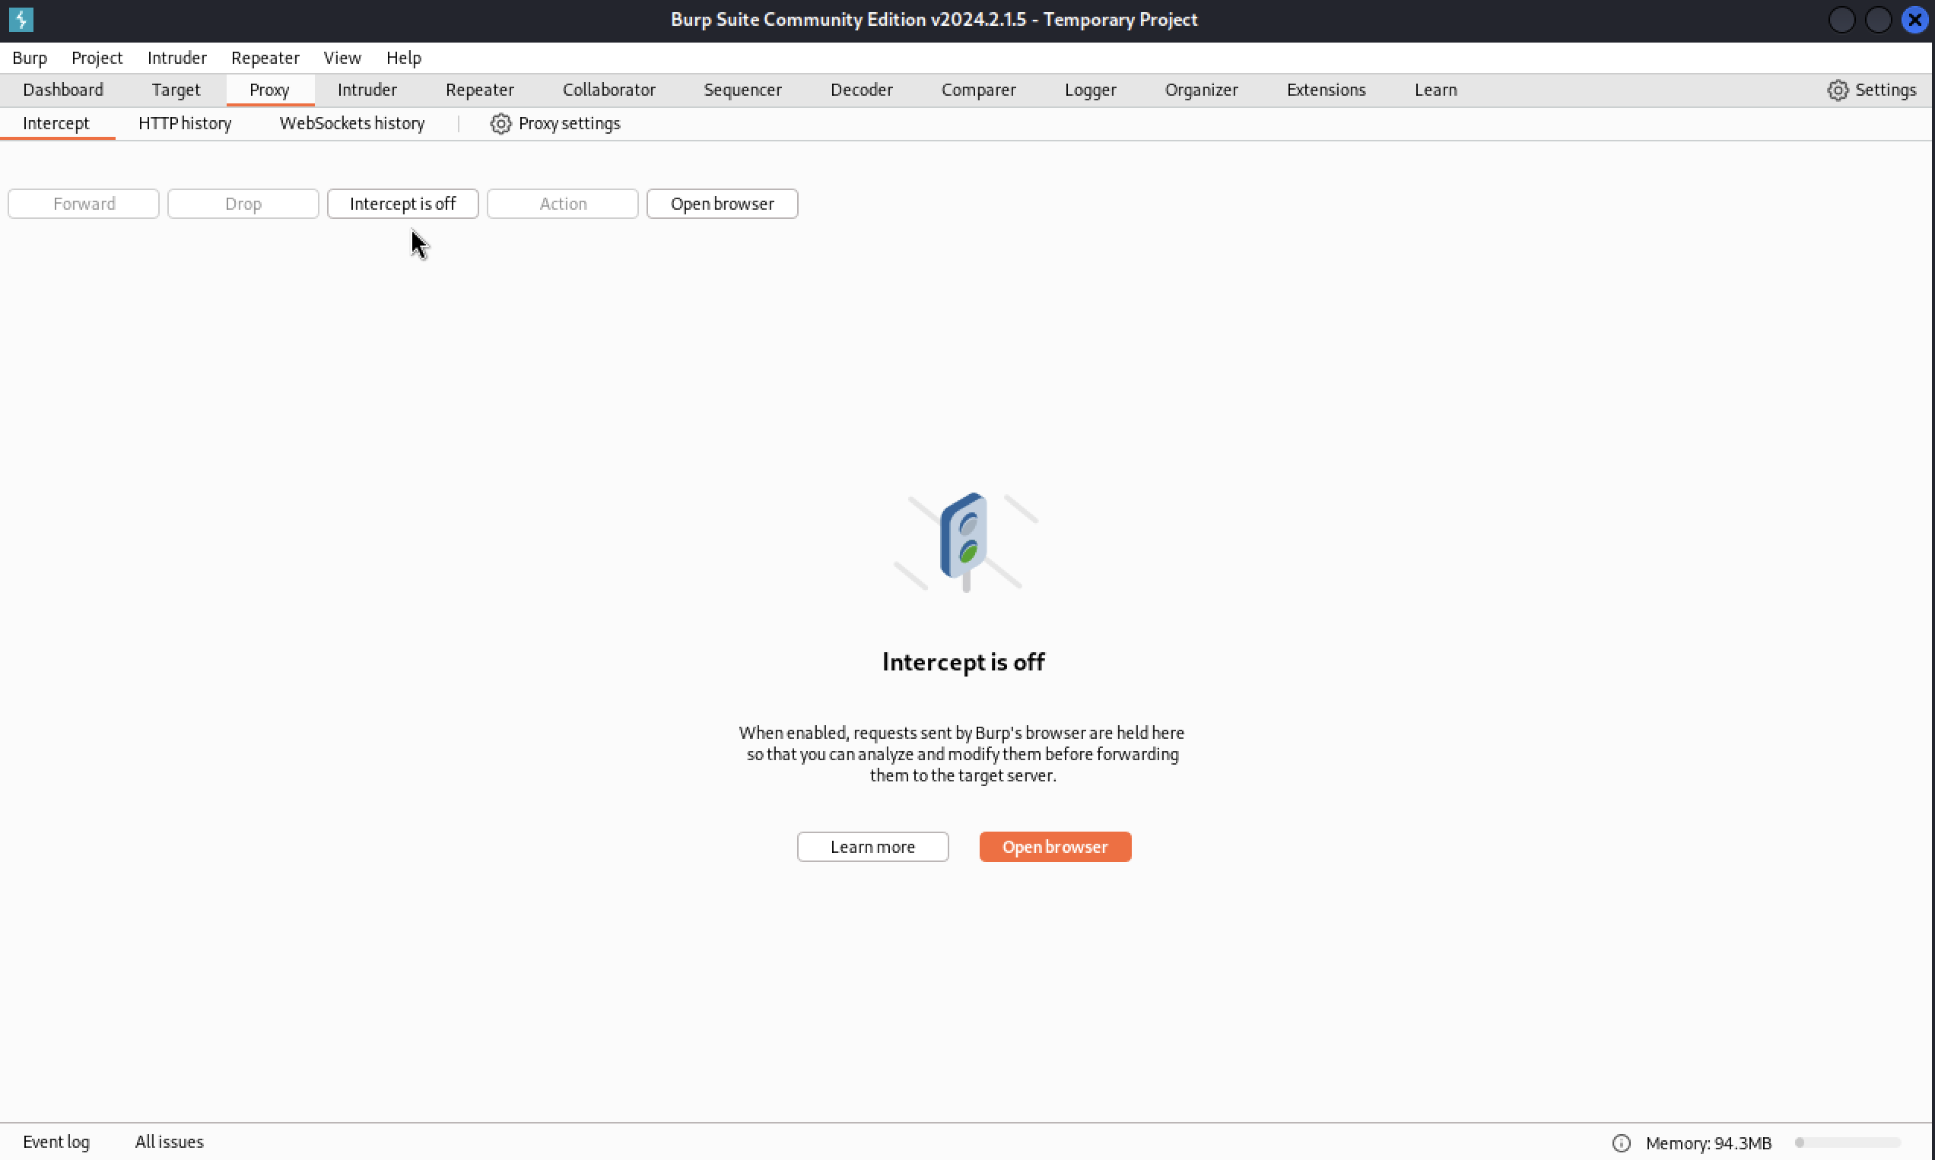Open the Project menu
Viewport: 1935px width, 1160px height.
click(x=97, y=58)
